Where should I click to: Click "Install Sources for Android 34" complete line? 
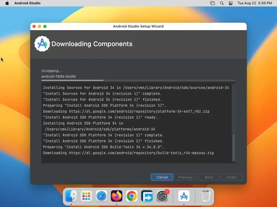point(103,94)
